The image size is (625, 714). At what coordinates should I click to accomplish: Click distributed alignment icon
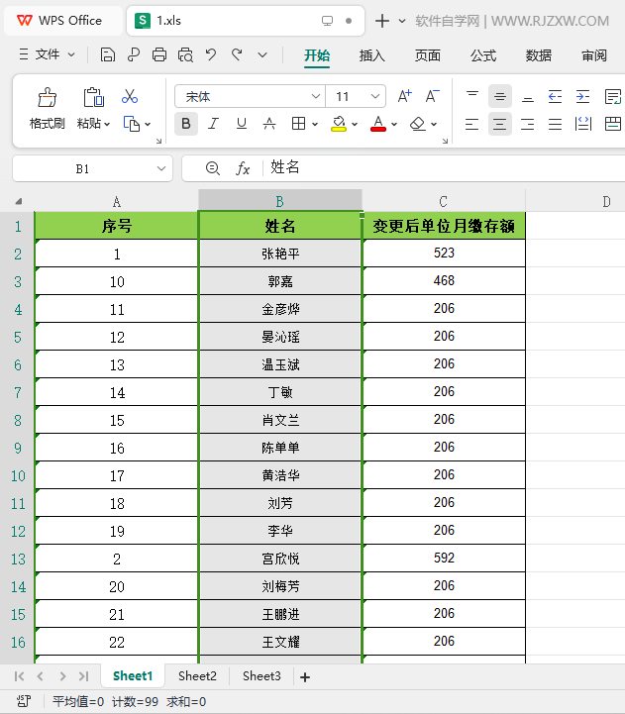582,124
